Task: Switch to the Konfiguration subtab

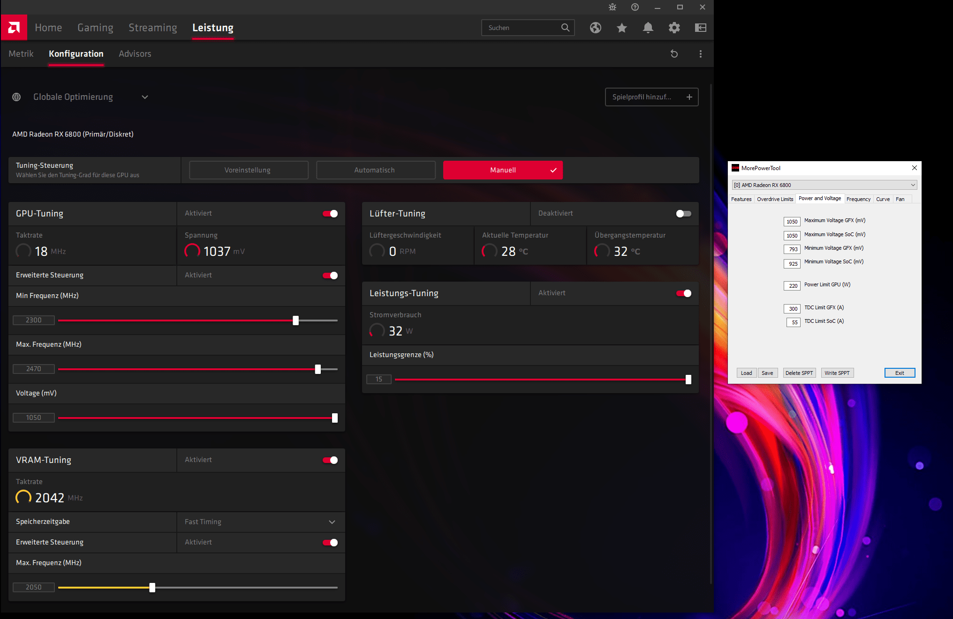Action: [x=76, y=54]
